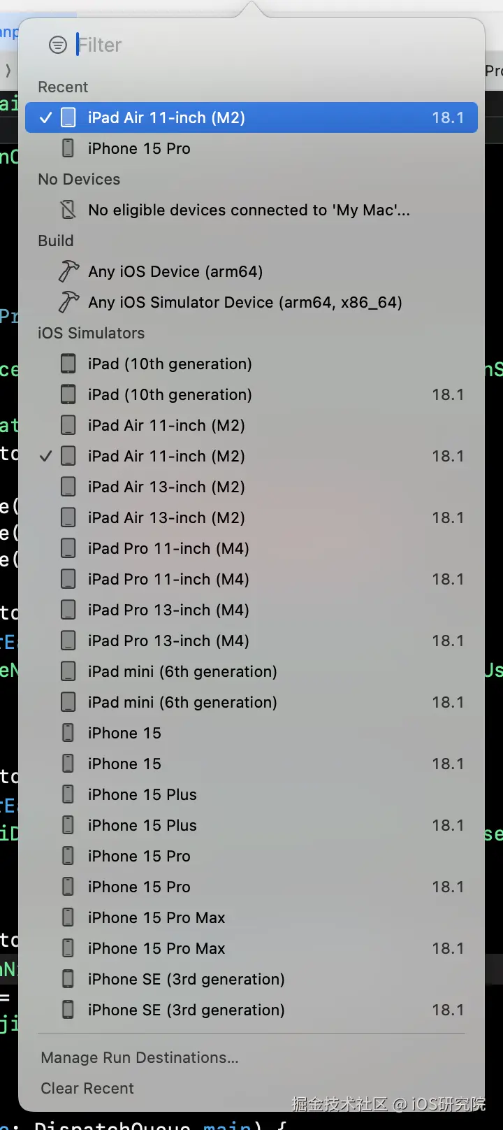Click phone icon of unversioned iPhone 15 simulator
Screen dimensions: 503x1130
tap(68, 733)
